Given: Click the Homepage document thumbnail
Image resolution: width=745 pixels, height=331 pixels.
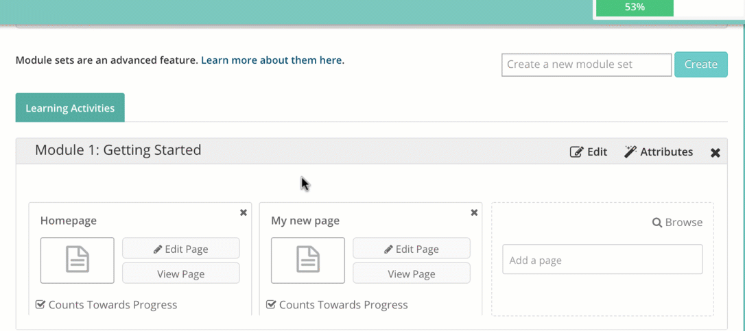Looking at the screenshot, I should (x=78, y=260).
